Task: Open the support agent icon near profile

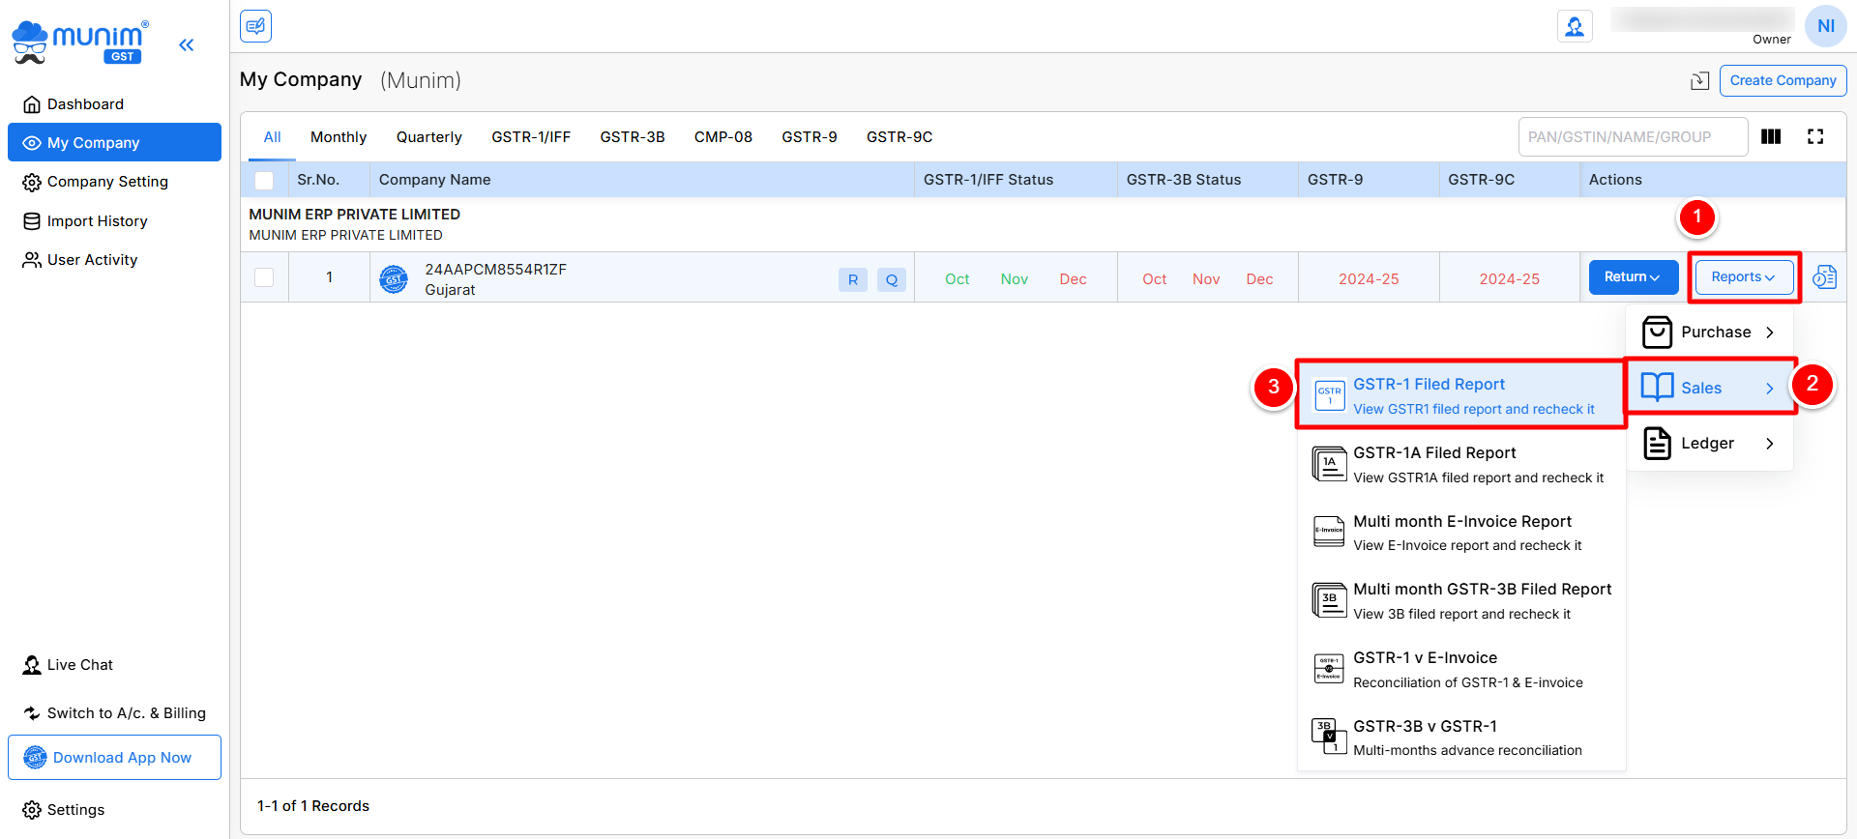Action: [x=1574, y=26]
